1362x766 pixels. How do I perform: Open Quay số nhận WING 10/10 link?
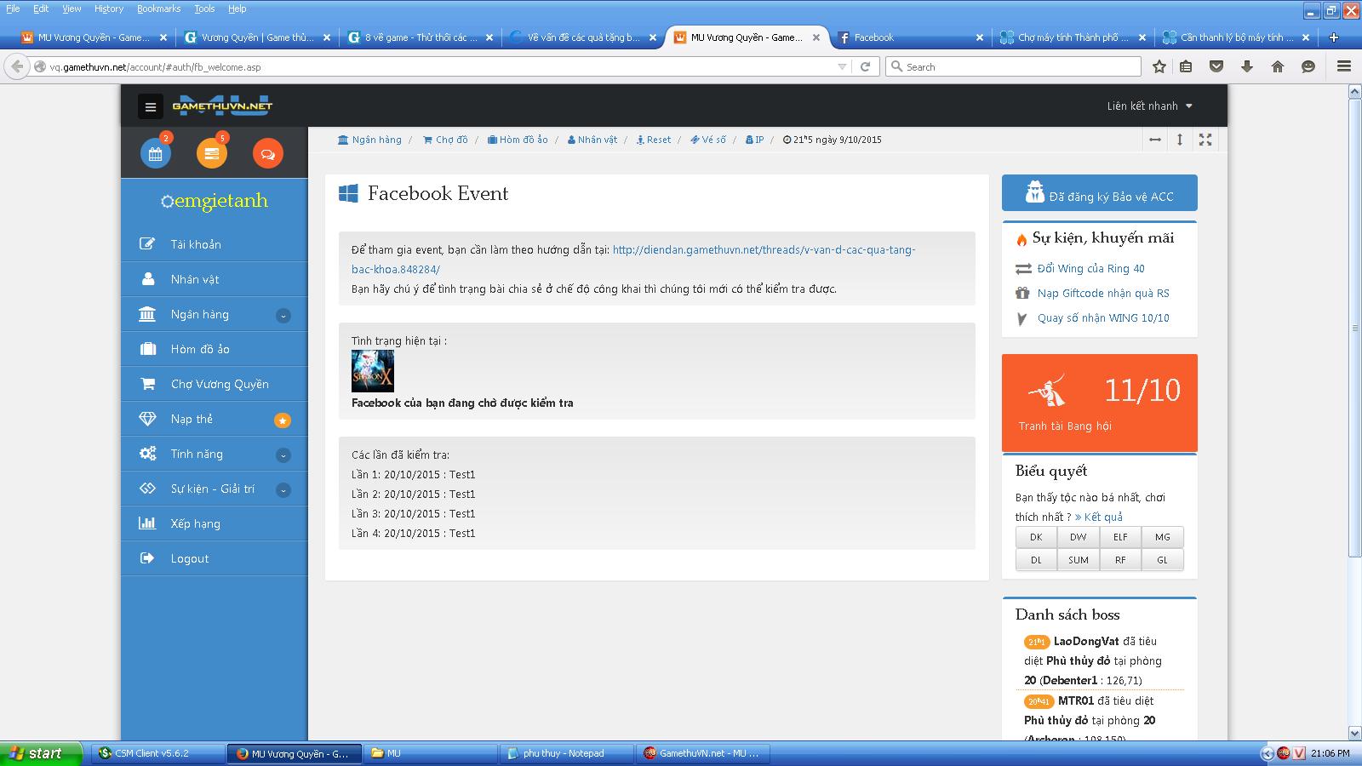point(1103,318)
